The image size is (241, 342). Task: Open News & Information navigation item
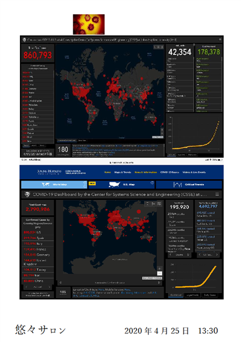pos(146,172)
